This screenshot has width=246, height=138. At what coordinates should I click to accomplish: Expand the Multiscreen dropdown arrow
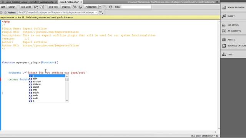[x=100, y=7]
